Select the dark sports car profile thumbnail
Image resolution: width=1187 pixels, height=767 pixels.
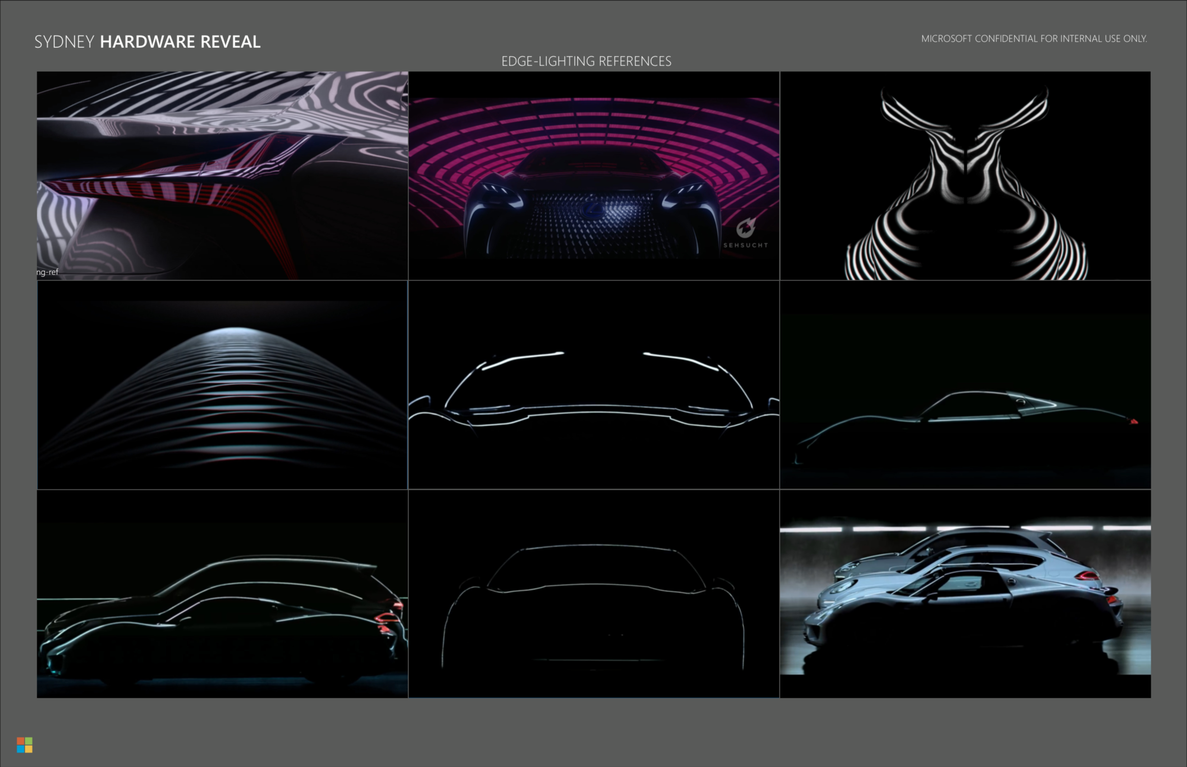(965, 384)
